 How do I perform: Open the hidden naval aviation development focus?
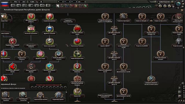pyautogui.click(x=160, y=54)
